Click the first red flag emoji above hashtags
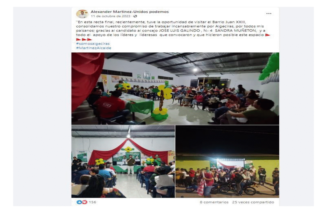The height and width of the screenshot is (213, 333). click(x=79, y=39)
